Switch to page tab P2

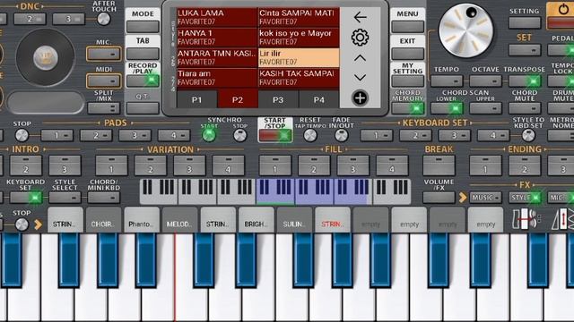coord(238,99)
